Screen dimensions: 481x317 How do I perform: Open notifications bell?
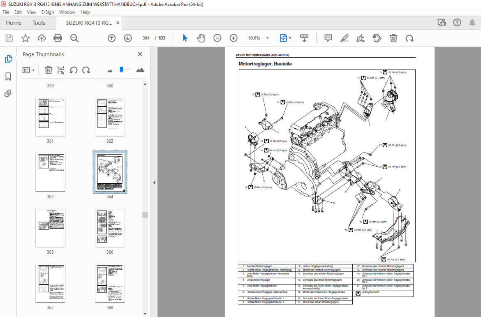[x=472, y=23]
